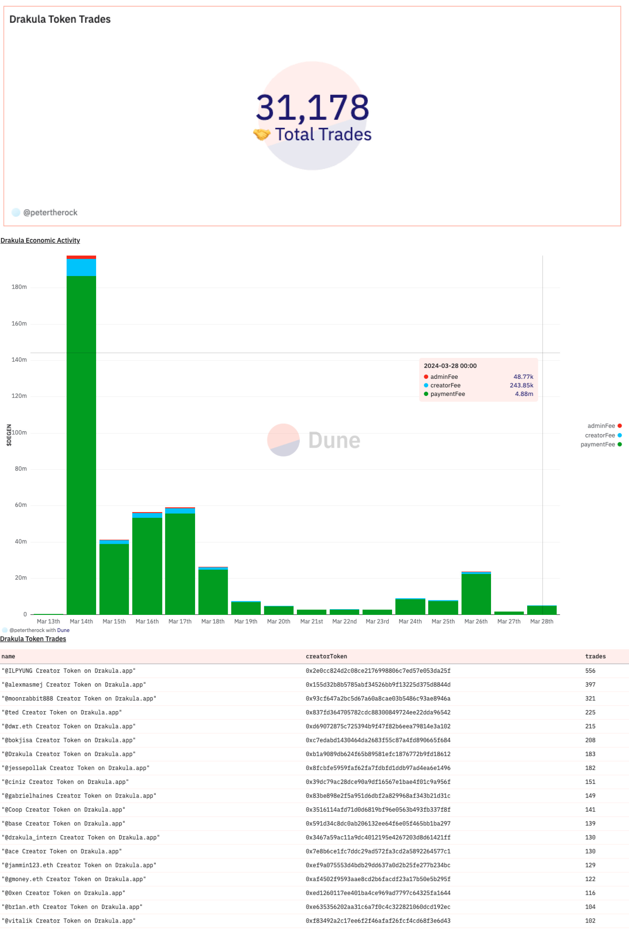The image size is (629, 929).
Task: Click the avatar icon beside @petertherock in the counter card
Action: click(16, 212)
